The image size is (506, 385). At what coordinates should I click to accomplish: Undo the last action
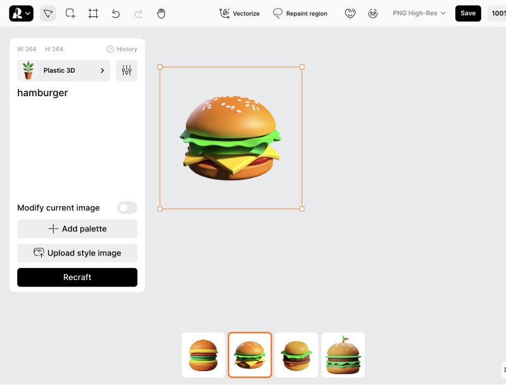pos(116,13)
